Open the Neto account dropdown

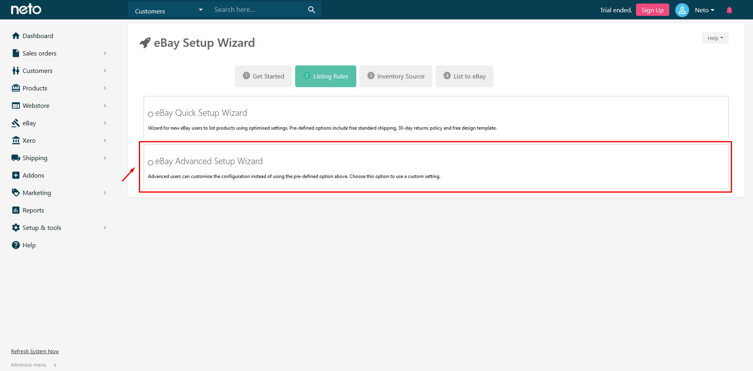pyautogui.click(x=705, y=10)
